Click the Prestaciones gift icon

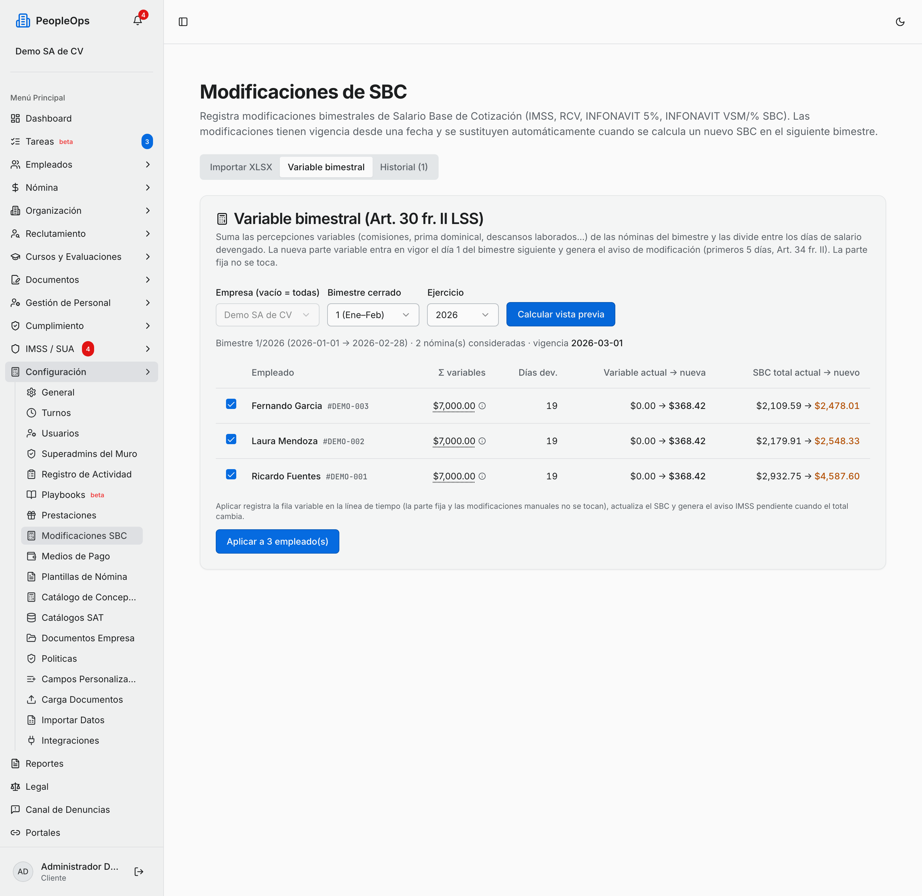click(32, 515)
